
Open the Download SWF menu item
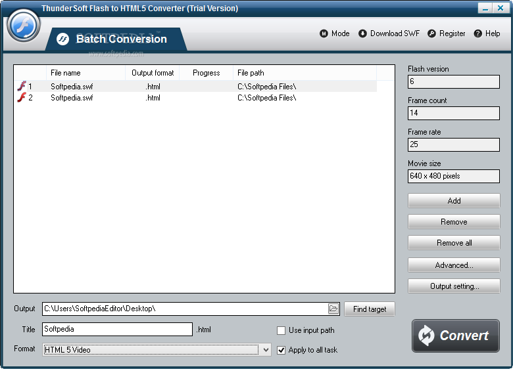click(x=389, y=33)
